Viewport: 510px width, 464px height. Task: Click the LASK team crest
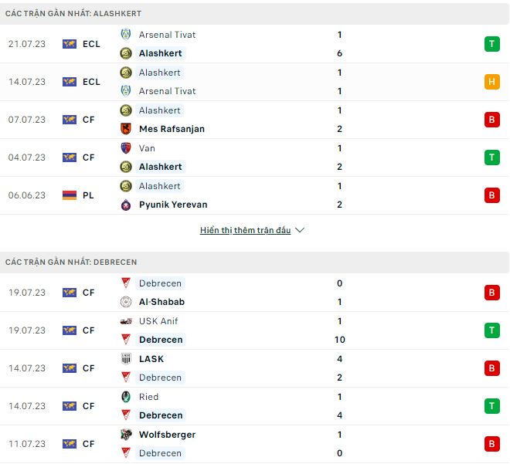[126, 359]
